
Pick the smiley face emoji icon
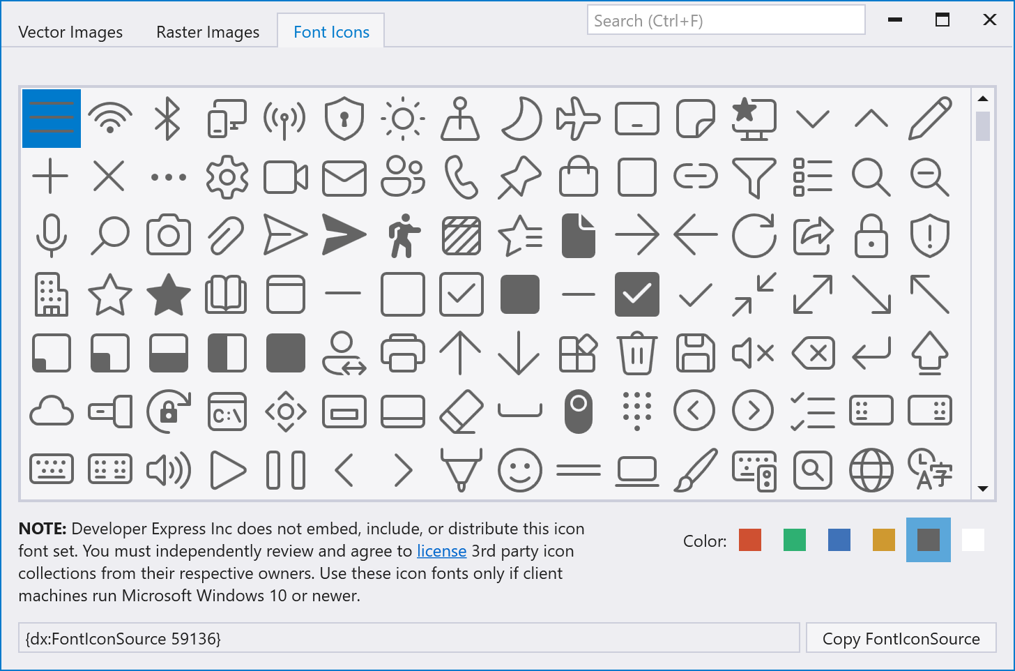pos(519,470)
